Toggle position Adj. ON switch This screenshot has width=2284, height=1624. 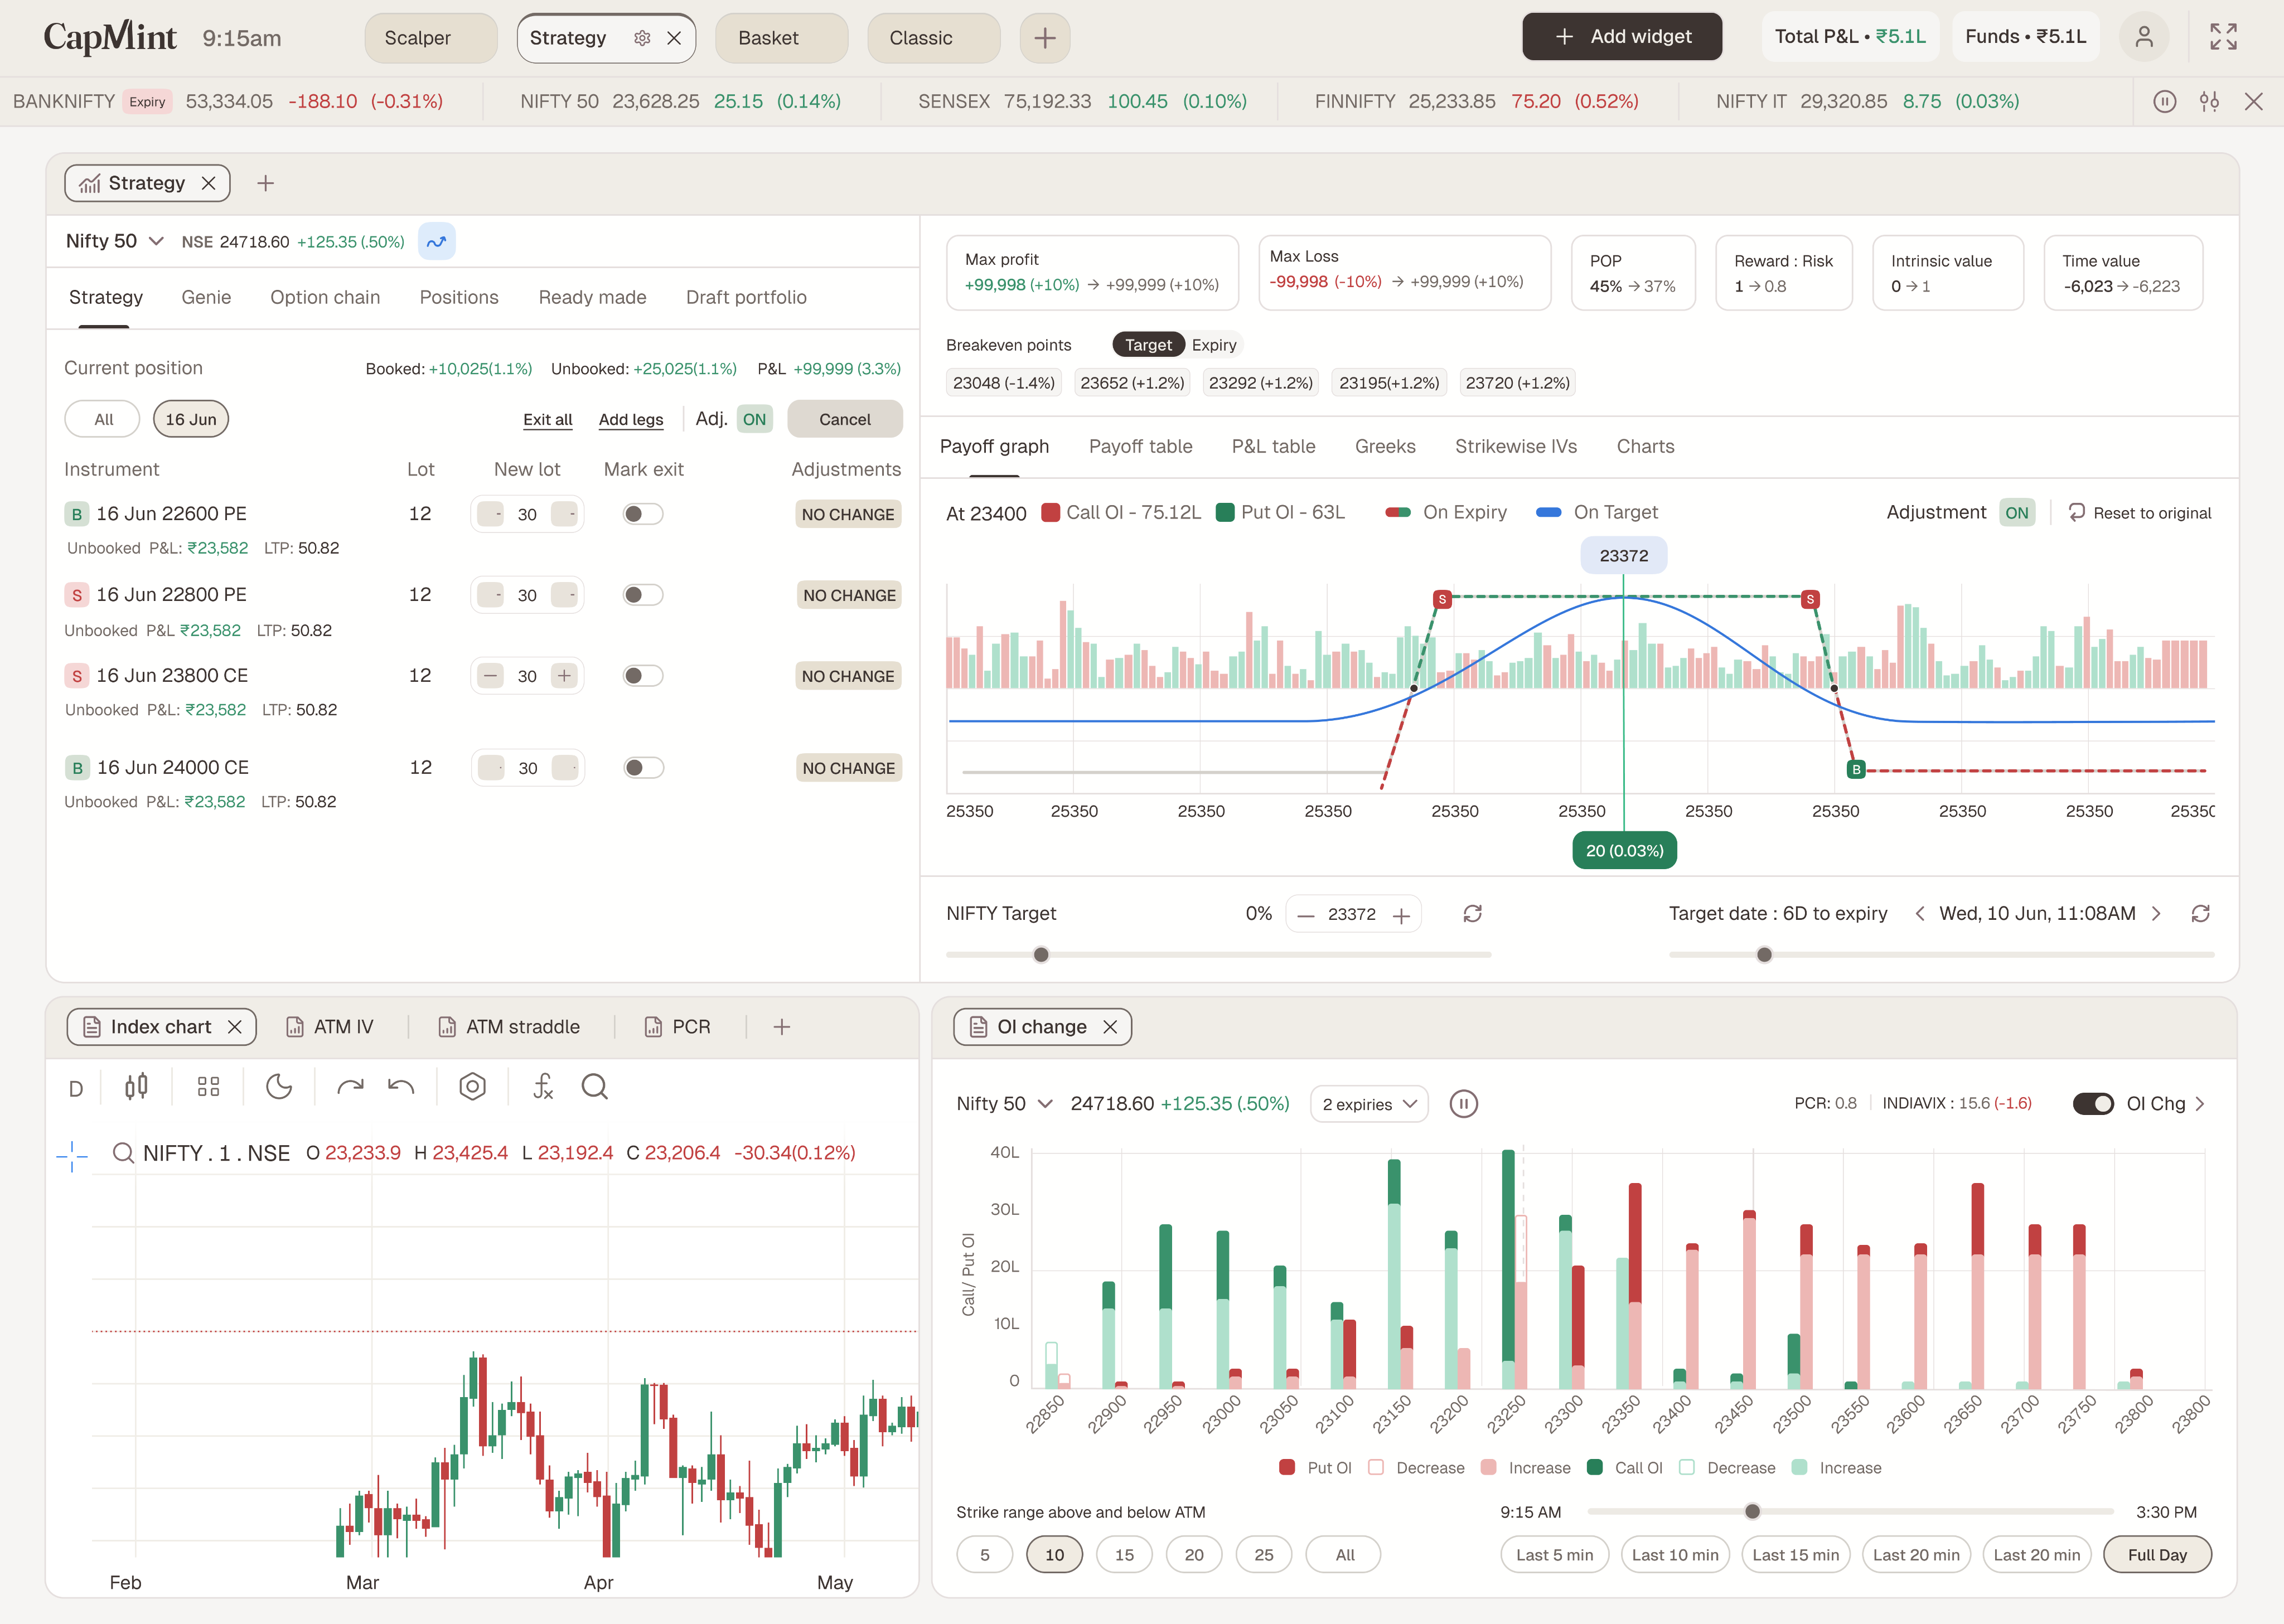754,420
